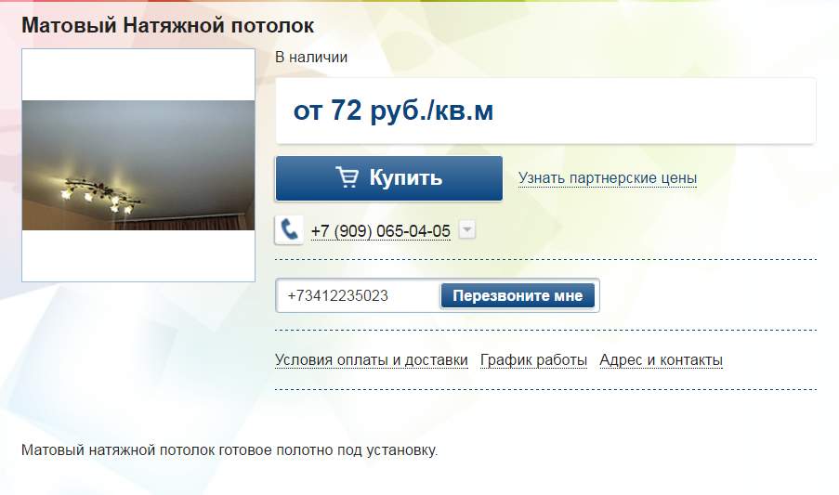839x495 pixels.
Task: Click the shopping cart icon on Купить
Action: click(x=347, y=177)
